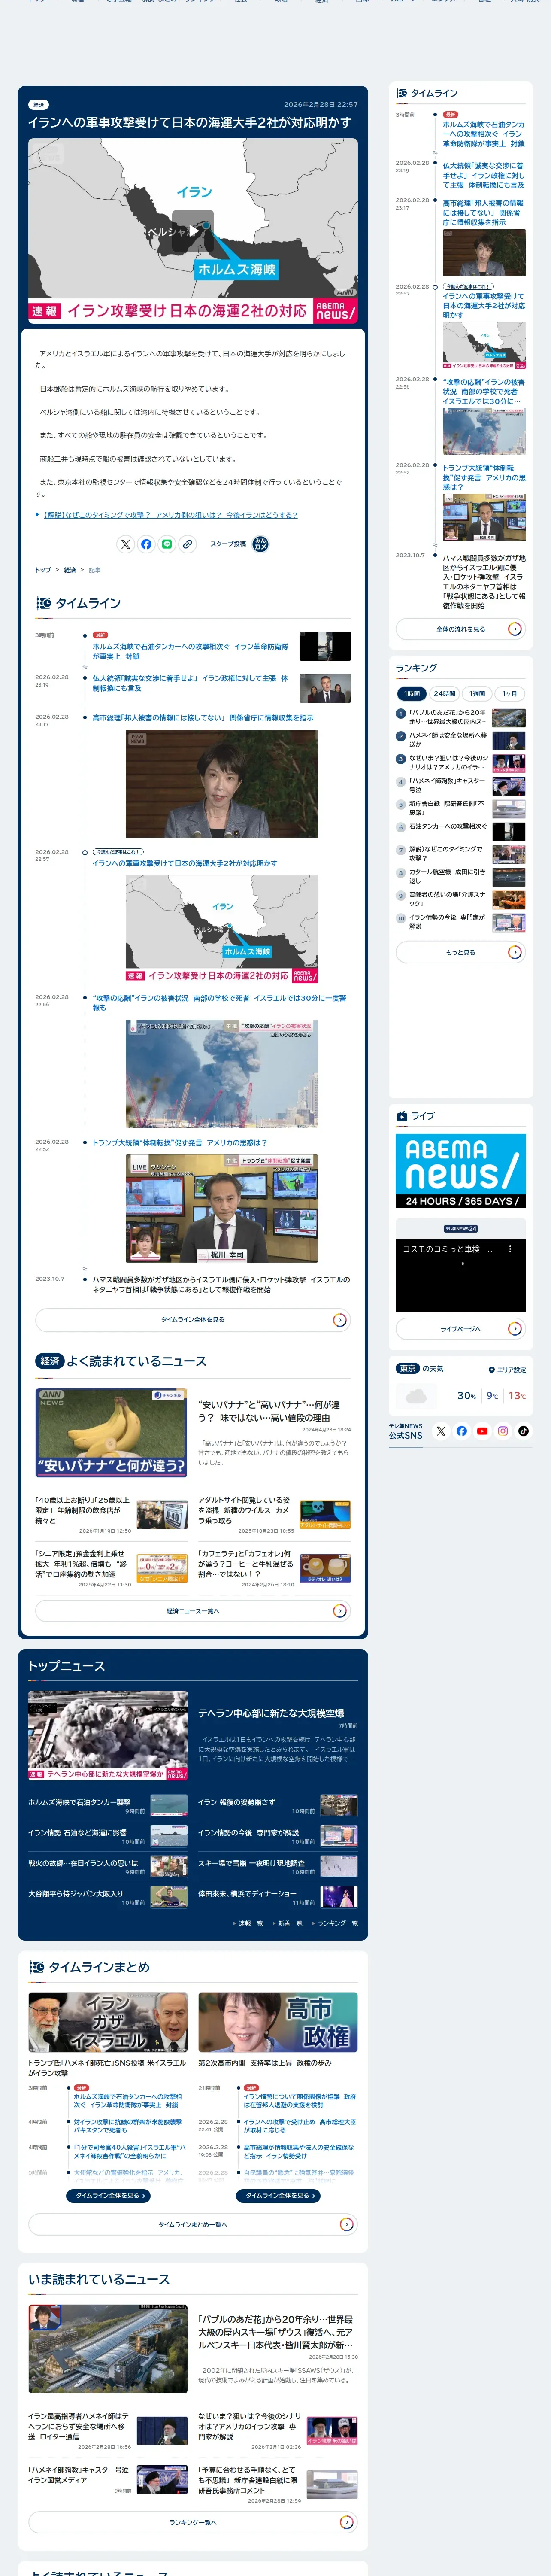Open official TikTok in 公式SNS
This screenshot has width=551, height=2576.
(523, 1431)
